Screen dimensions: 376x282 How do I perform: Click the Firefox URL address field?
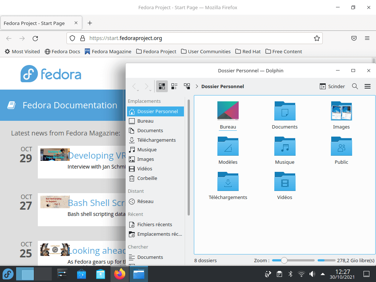tap(194, 38)
